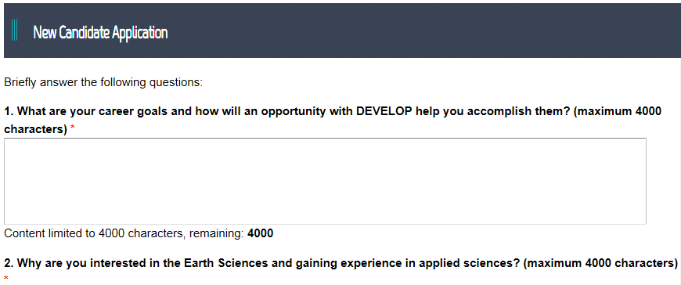681x285 pixels.
Task: Click the question 2 Earth Sciences label
Action: pos(341,263)
